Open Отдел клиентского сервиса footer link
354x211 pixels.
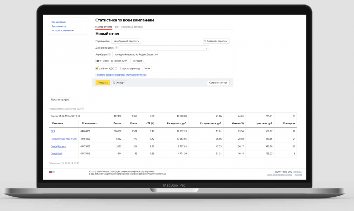tap(279, 175)
